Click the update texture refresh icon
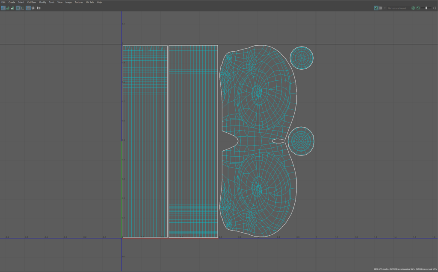The height and width of the screenshot is (272, 438). [413, 8]
